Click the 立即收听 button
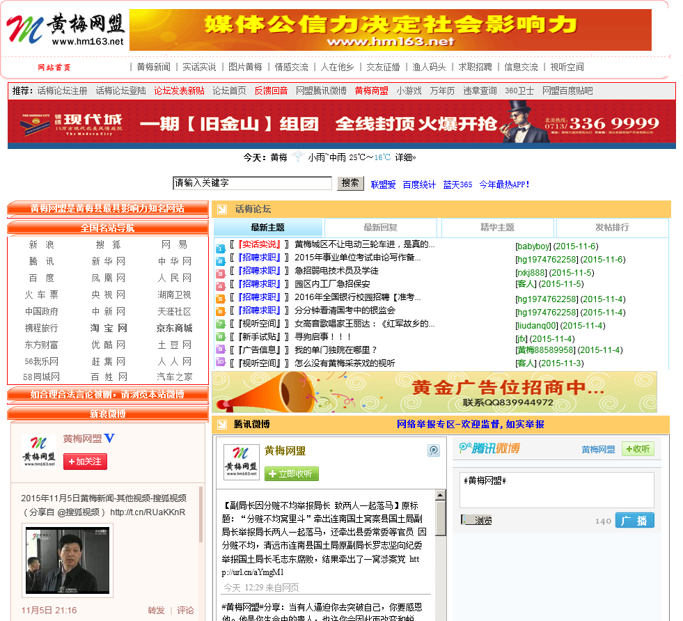683x621 pixels. click(x=292, y=474)
